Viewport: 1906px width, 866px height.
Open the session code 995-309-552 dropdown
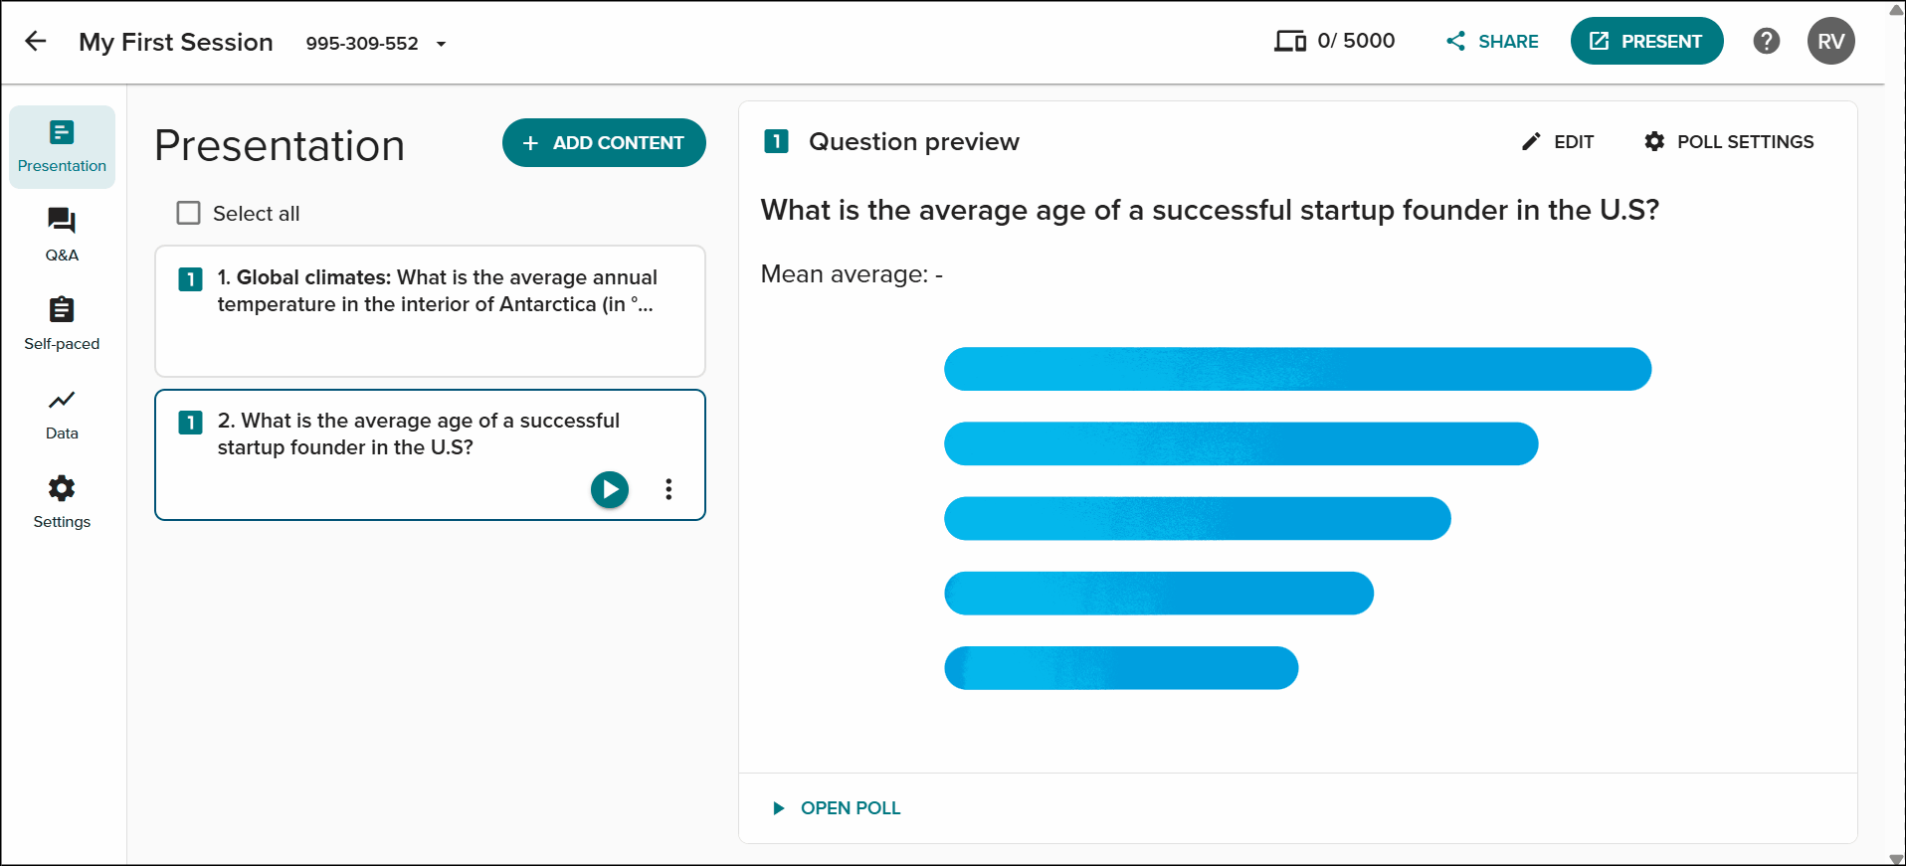(376, 44)
